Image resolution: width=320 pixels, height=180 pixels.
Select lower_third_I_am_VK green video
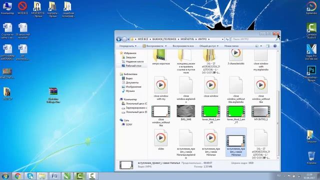(x=211, y=114)
